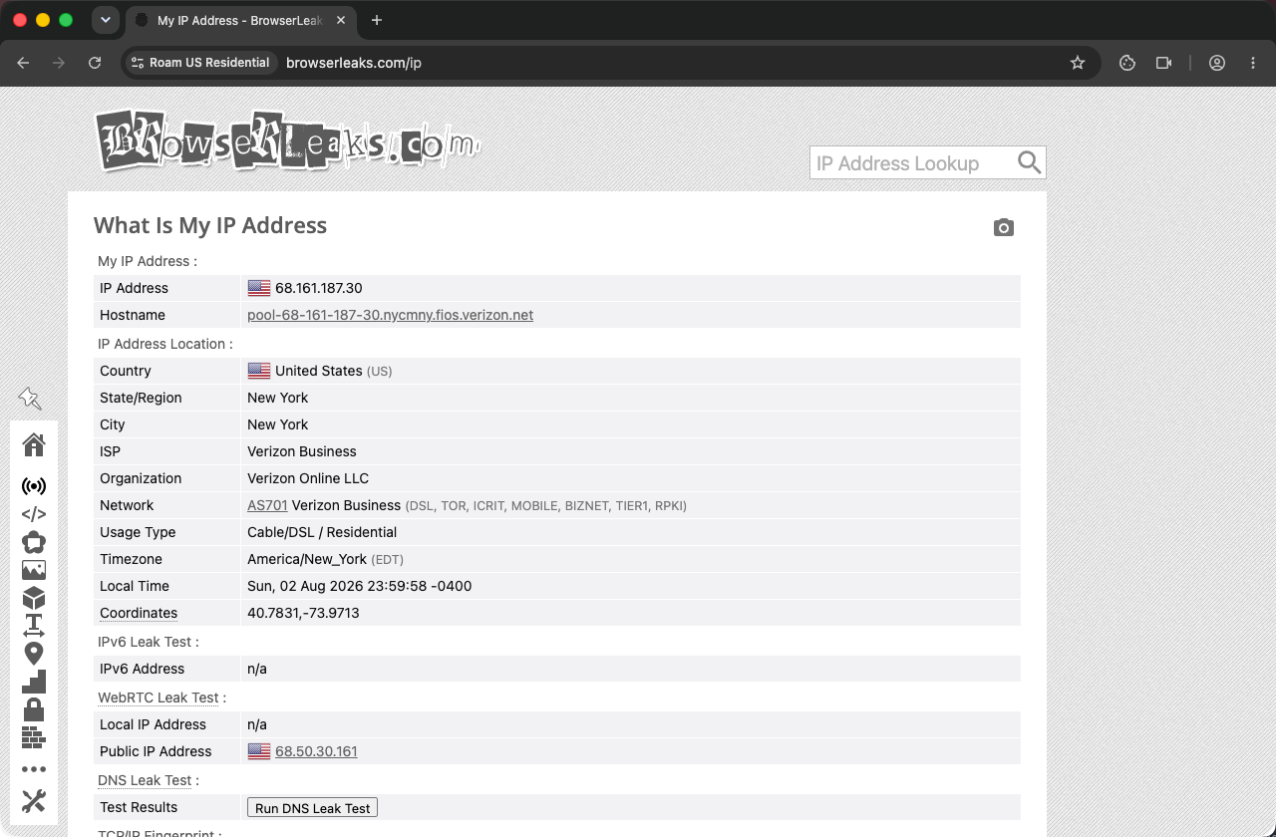Click the Local IP Address n/a value
Image resolution: width=1276 pixels, height=837 pixels.
coord(257,724)
